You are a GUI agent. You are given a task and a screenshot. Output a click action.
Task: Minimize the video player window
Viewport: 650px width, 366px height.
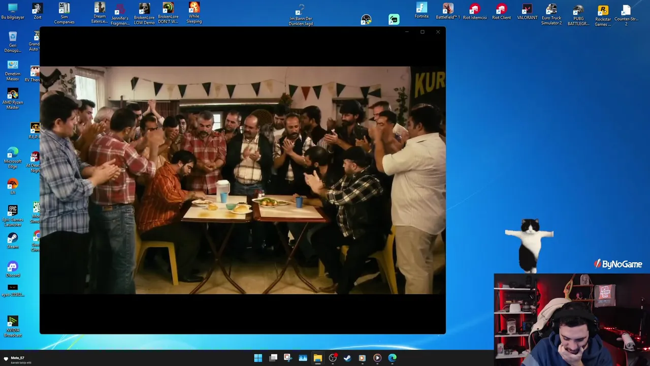tap(407, 32)
